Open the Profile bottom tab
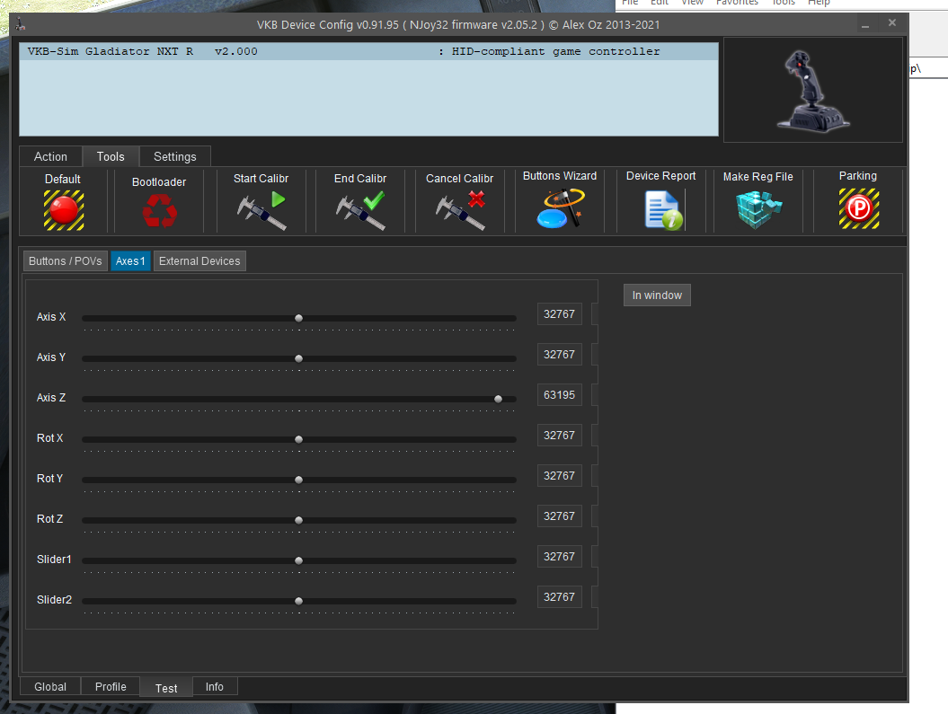The width and height of the screenshot is (948, 714). pos(111,687)
